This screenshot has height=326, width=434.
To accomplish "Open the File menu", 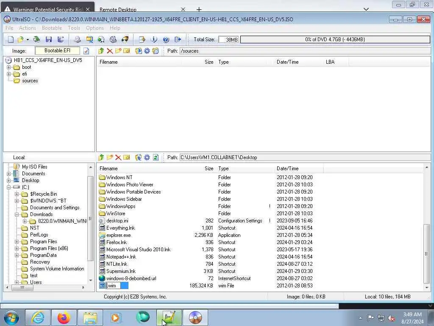I will click(x=9, y=28).
